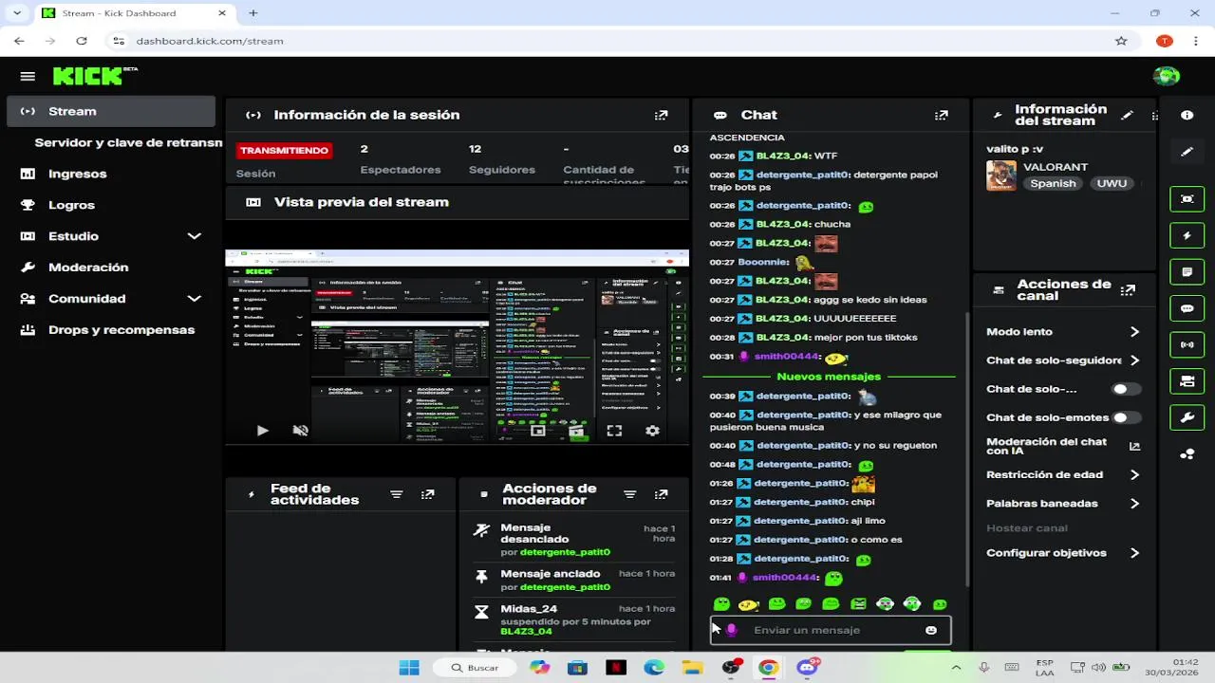This screenshot has height=683, width=1215.
Task: Click smith00444 username at 01:41 in chat
Action: (x=785, y=578)
